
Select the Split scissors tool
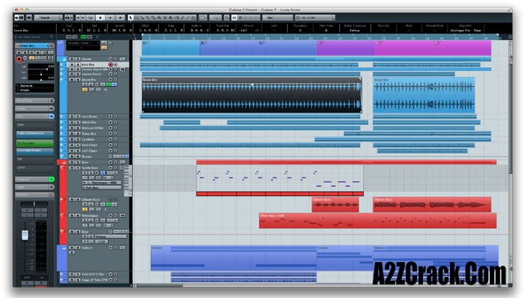click(x=142, y=18)
